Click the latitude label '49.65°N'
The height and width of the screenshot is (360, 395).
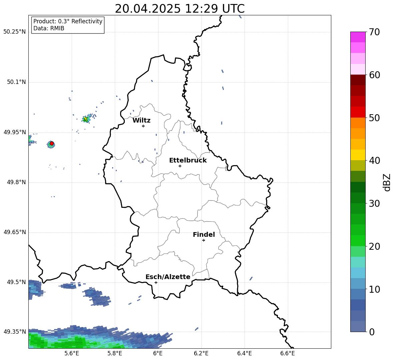pos(15,232)
